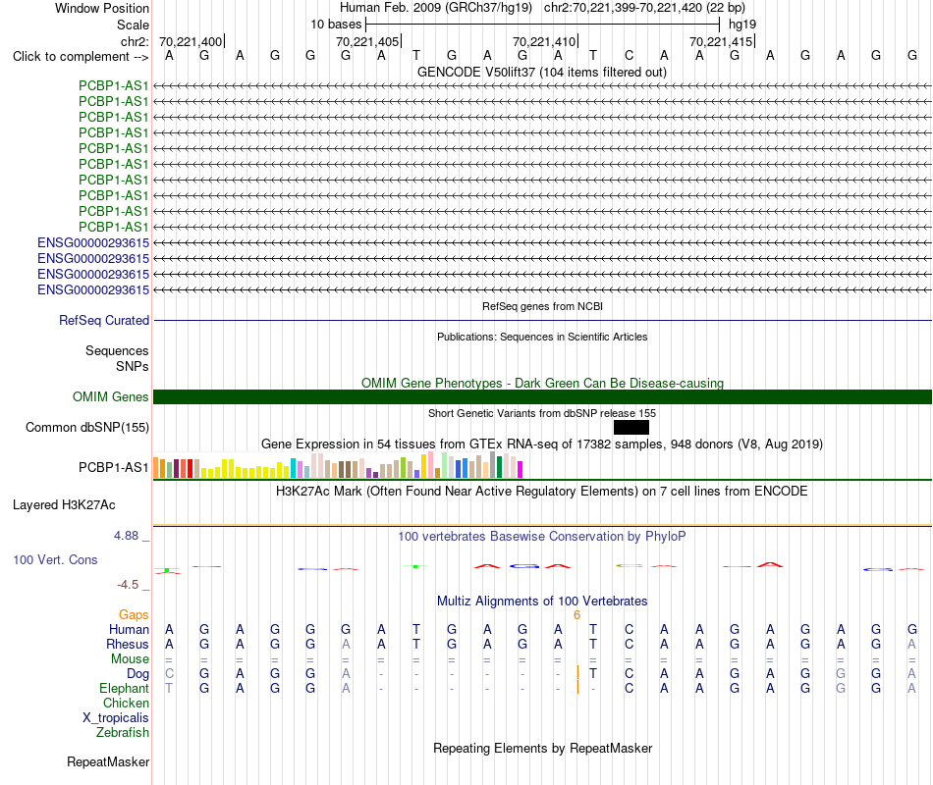Click the 'hg19' text beside scale bar
This screenshot has width=933, height=785.
[742, 25]
